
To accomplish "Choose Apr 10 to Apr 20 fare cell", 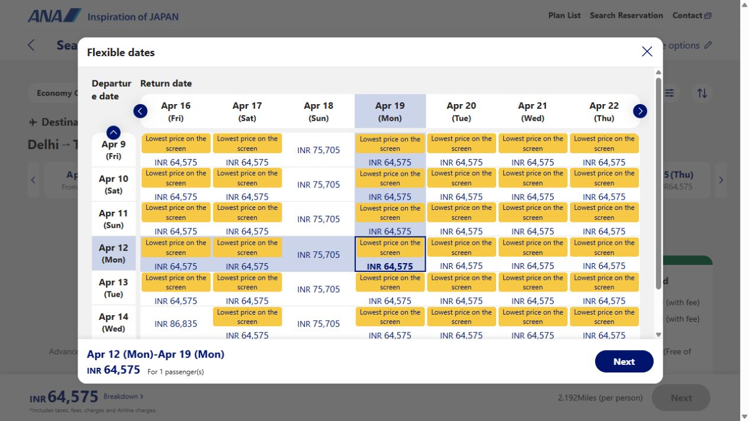I will (461, 184).
